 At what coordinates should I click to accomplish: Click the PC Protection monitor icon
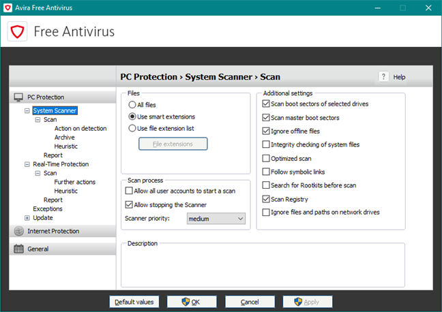[18, 97]
